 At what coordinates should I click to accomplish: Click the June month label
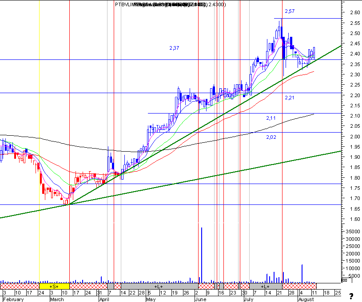pos(201,299)
